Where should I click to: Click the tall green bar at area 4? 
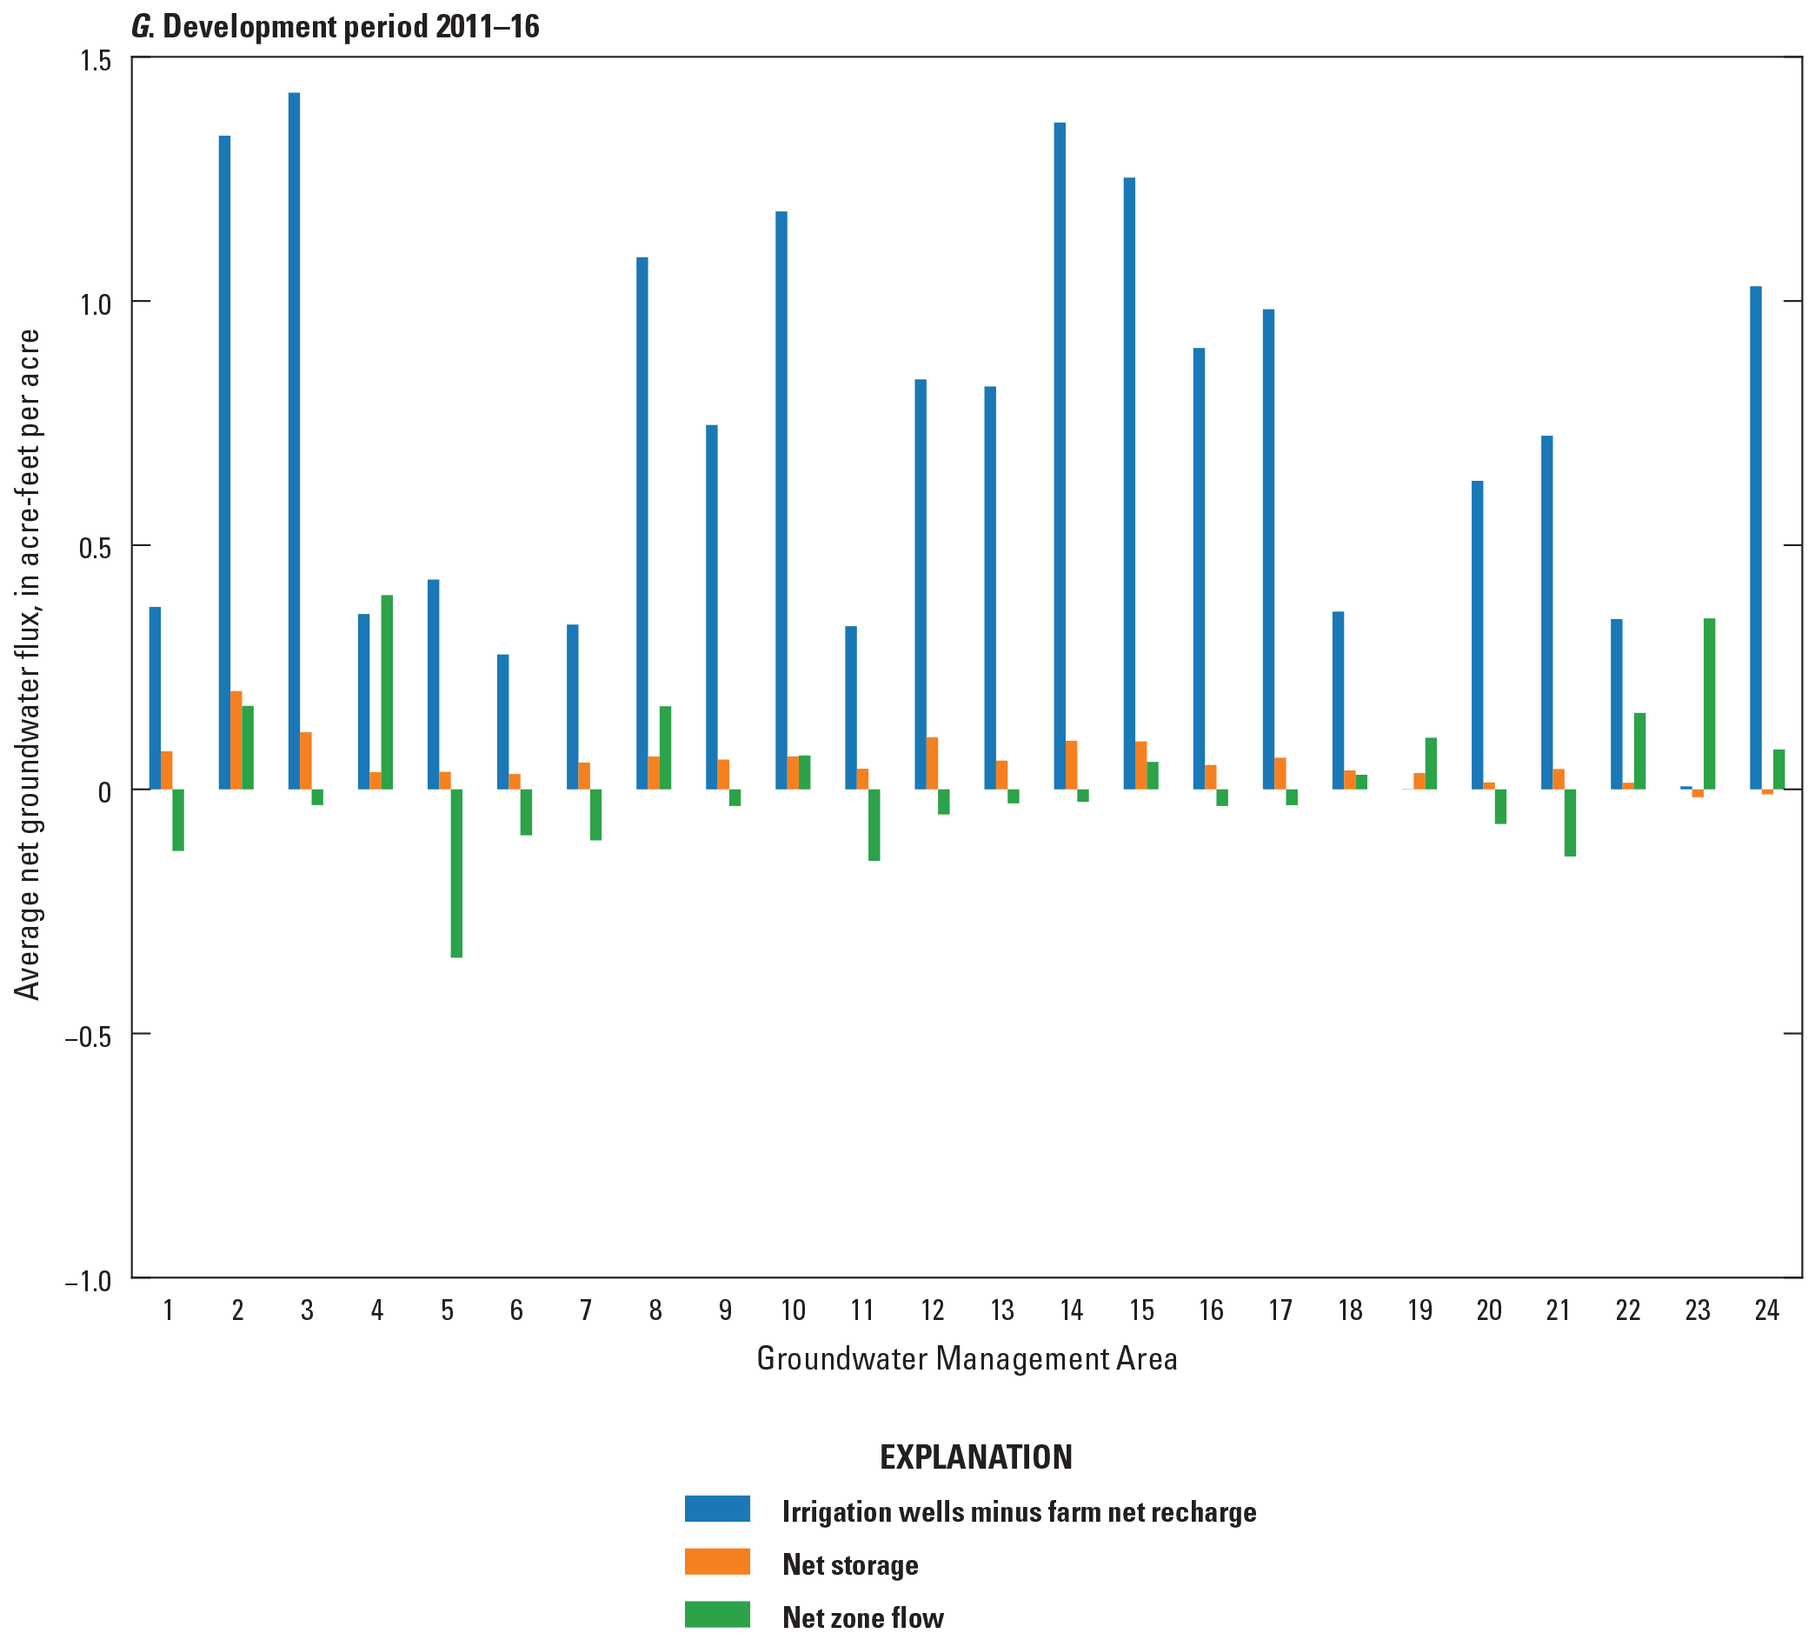pos(387,691)
